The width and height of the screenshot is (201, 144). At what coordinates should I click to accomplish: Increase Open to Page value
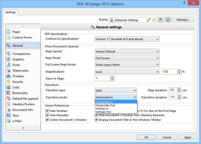[x=112, y=77]
